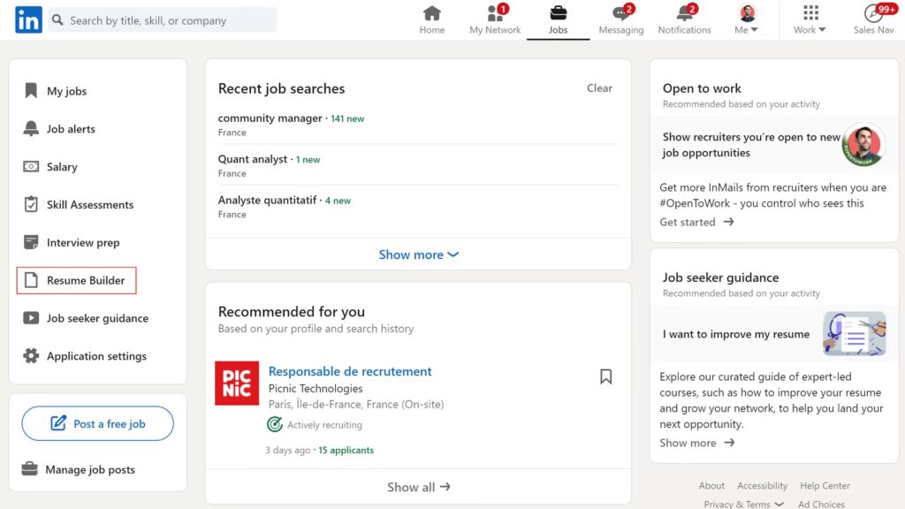Screen dimensions: 905x509
Task: Expand the Work apps dropdown
Action: 810,20
